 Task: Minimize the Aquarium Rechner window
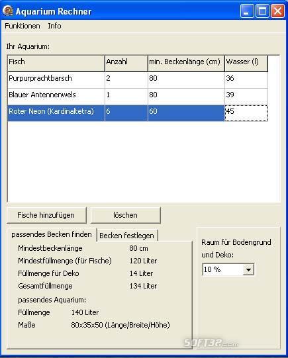click(x=247, y=11)
